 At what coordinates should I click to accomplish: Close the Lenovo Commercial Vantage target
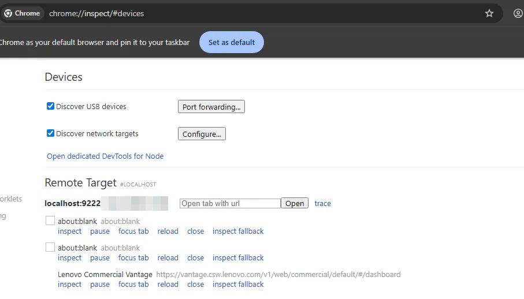point(195,284)
